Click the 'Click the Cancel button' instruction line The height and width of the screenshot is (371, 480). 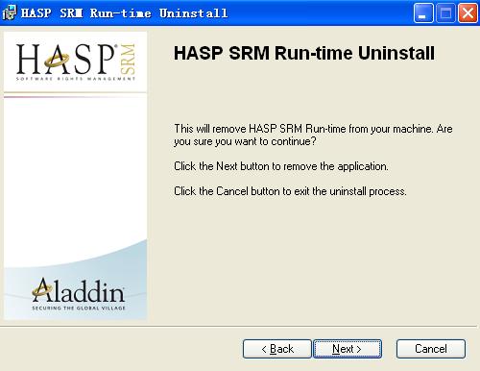pos(290,191)
